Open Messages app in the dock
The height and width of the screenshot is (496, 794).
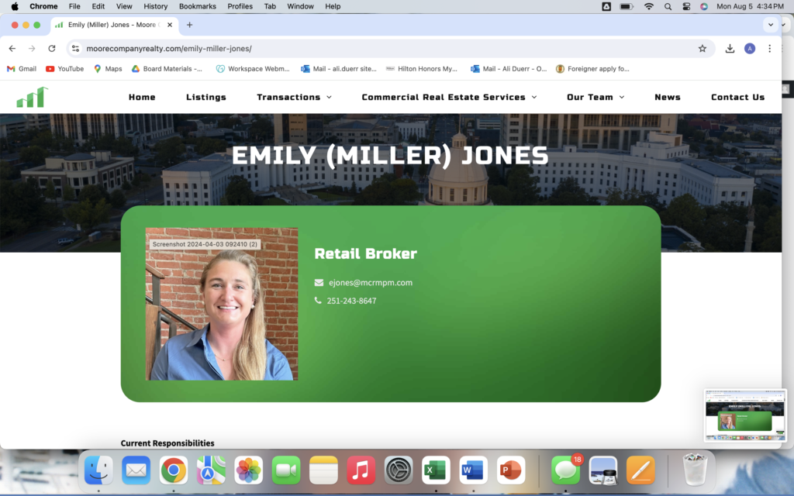[x=566, y=470]
